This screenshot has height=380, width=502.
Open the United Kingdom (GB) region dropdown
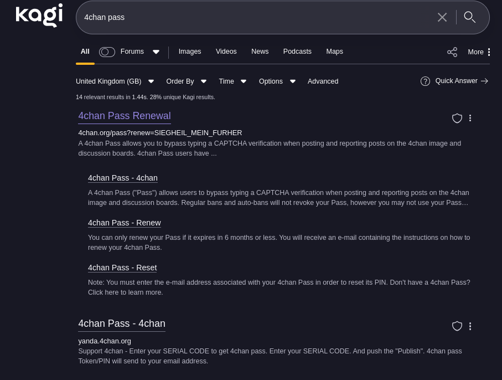coord(115,81)
